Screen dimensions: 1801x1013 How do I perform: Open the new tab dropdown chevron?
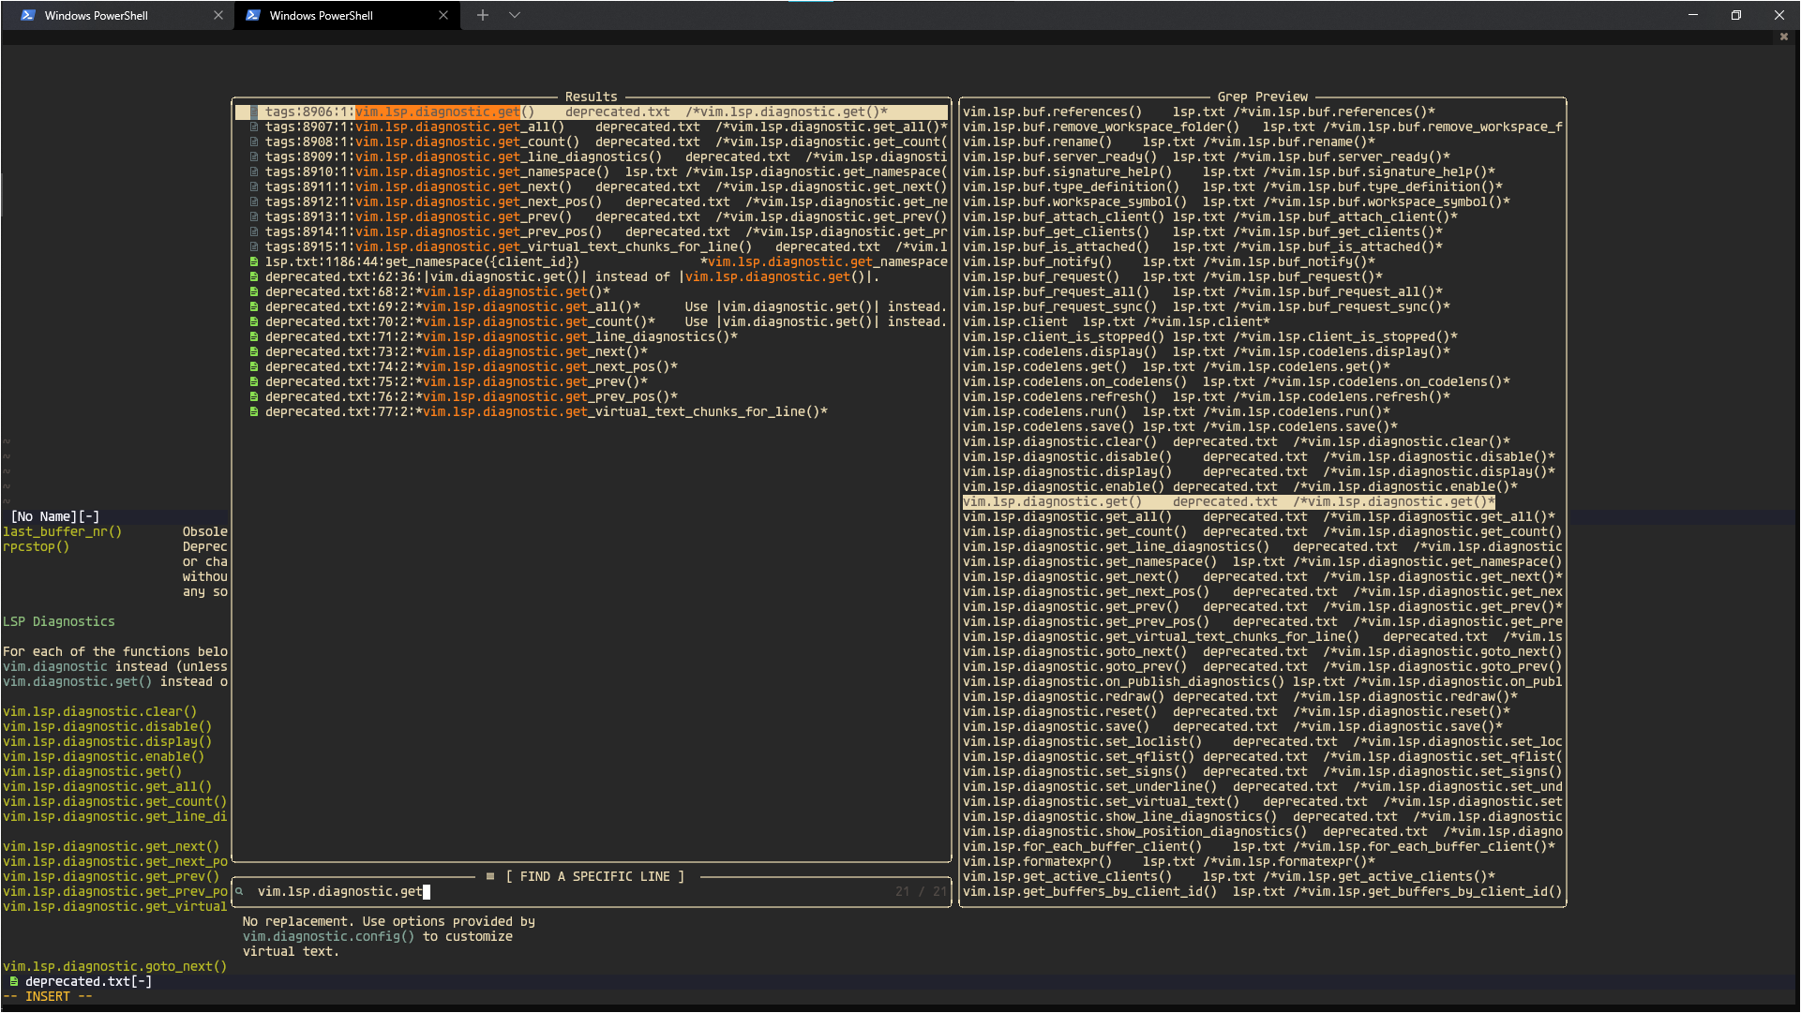coord(513,15)
